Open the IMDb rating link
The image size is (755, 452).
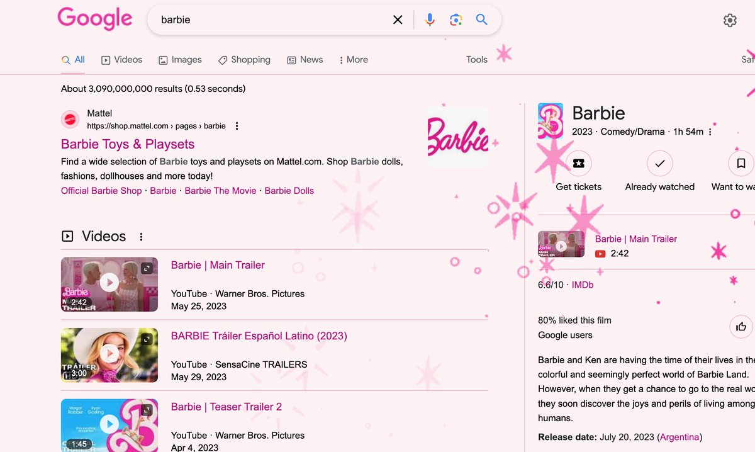583,285
